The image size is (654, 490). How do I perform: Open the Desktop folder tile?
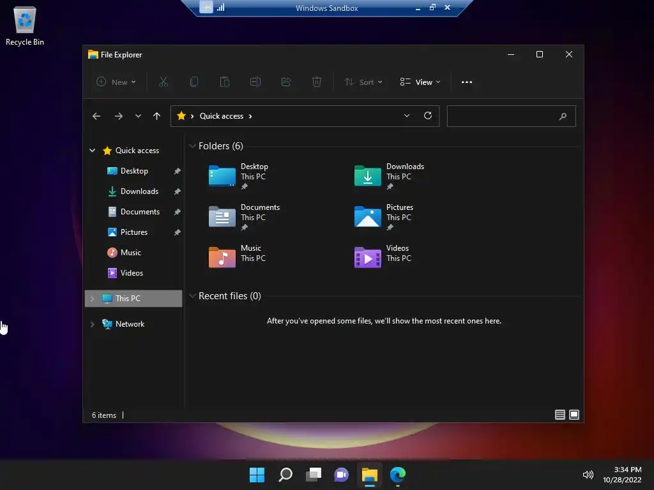pyautogui.click(x=239, y=176)
